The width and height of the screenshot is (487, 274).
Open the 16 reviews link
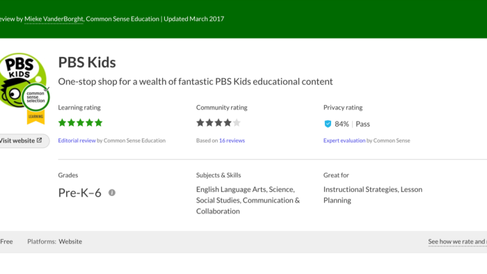click(232, 140)
